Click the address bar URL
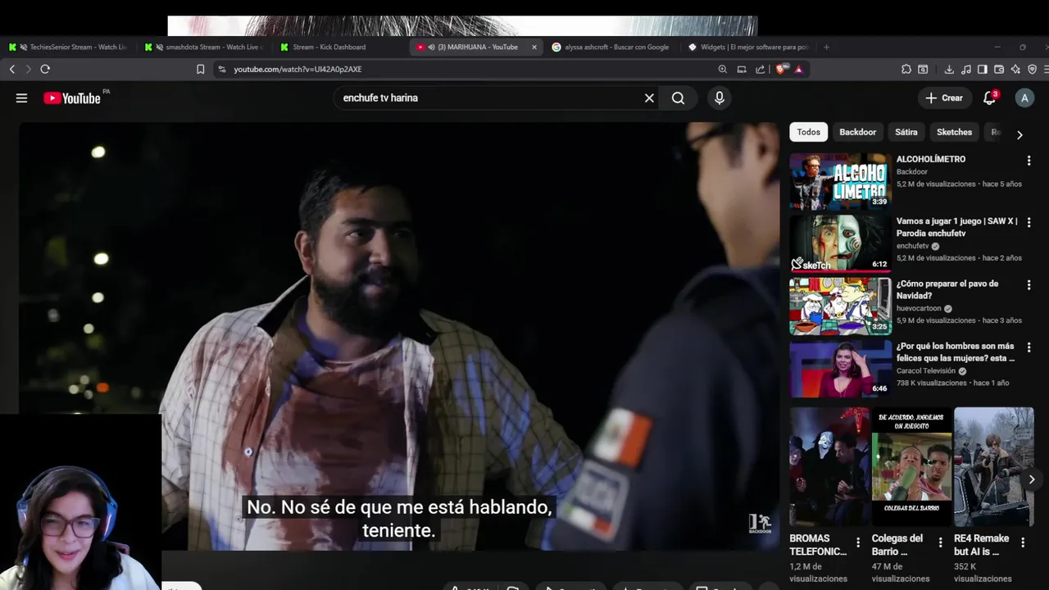The height and width of the screenshot is (590, 1049). (297, 70)
